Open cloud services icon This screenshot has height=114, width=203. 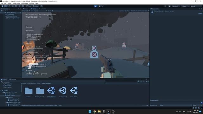pyautogui.click(x=169, y=6)
